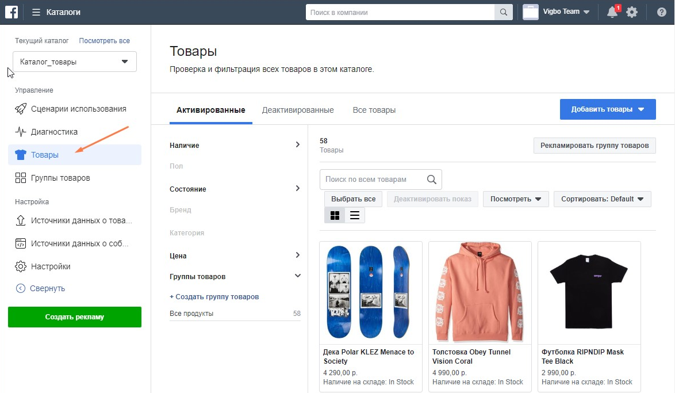Select the Активированные tab

coord(211,110)
